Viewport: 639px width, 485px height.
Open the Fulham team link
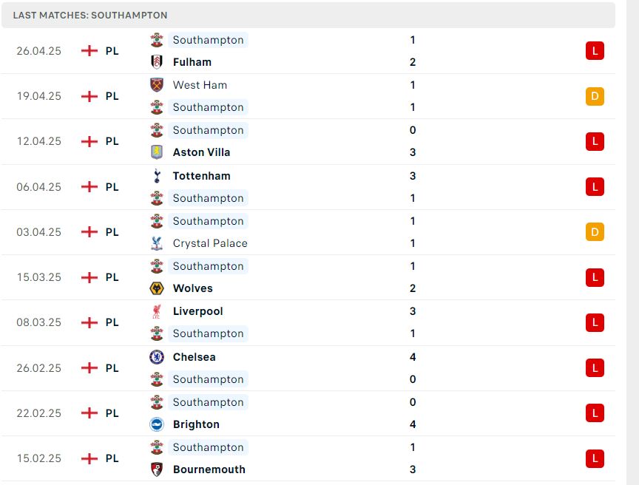point(192,62)
